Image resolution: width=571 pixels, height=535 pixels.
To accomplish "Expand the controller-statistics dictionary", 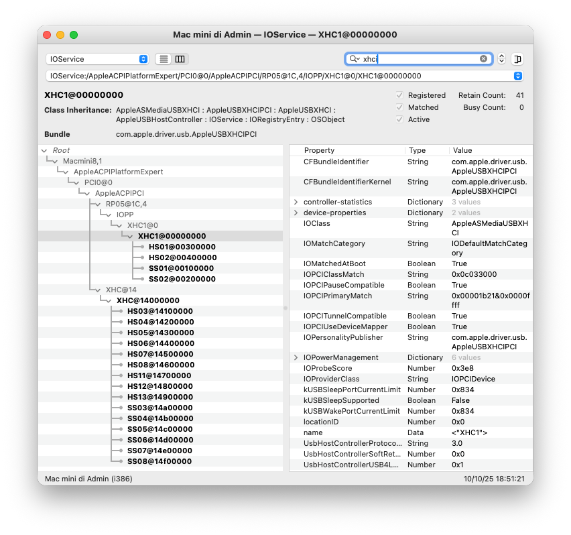I will tap(296, 202).
